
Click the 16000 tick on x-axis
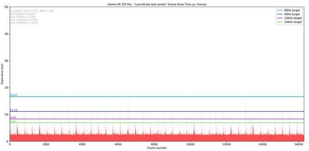tap(298, 144)
